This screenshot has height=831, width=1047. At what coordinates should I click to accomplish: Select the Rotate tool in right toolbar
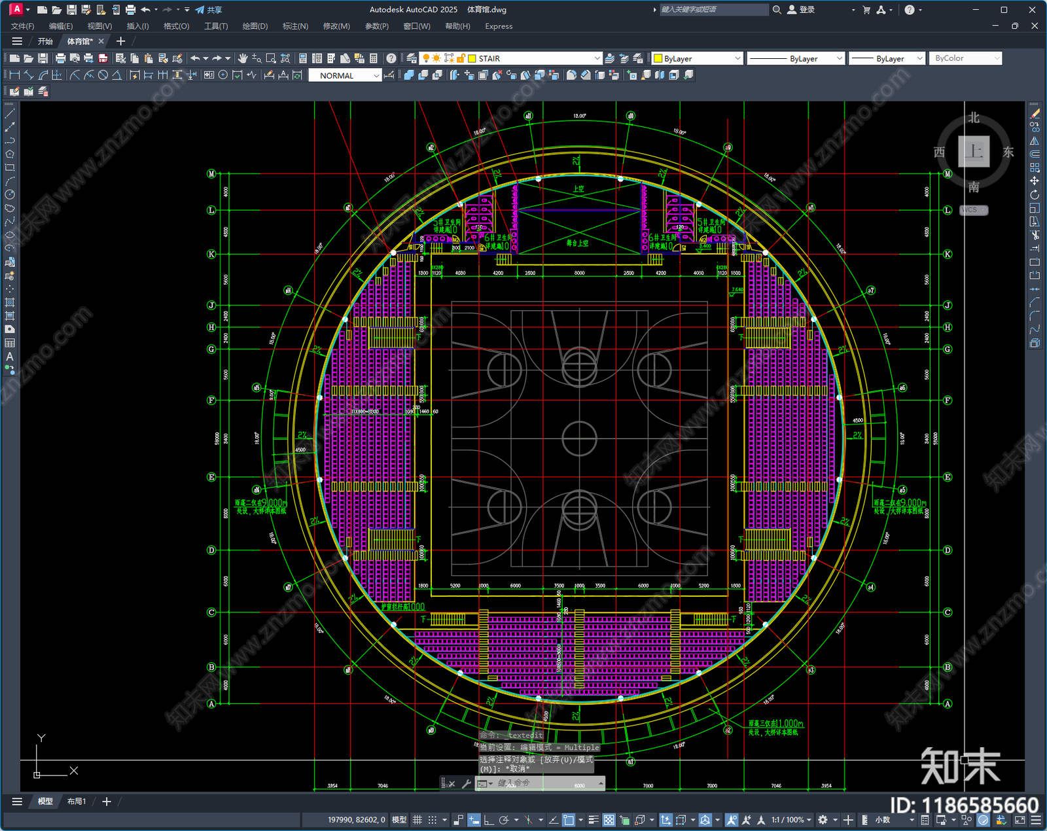1035,194
